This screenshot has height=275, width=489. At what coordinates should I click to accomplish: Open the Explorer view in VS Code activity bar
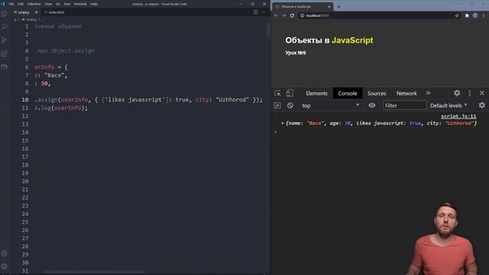click(4, 14)
